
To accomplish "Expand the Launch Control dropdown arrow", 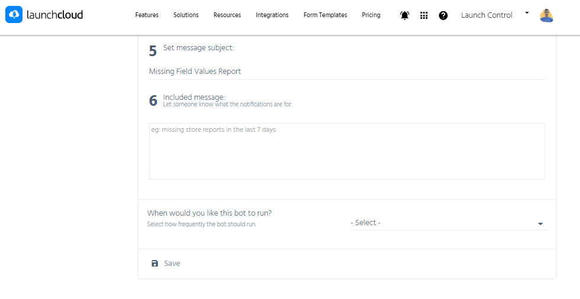I will (527, 12).
